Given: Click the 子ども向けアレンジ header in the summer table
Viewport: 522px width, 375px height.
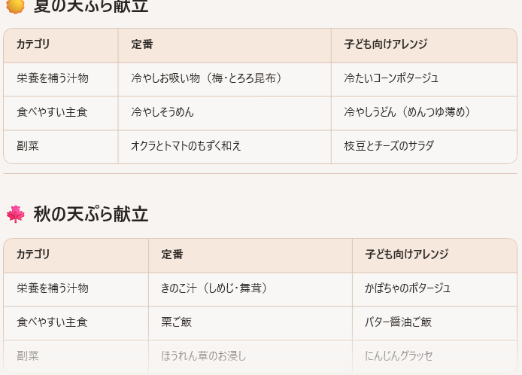Looking at the screenshot, I should coord(385,44).
